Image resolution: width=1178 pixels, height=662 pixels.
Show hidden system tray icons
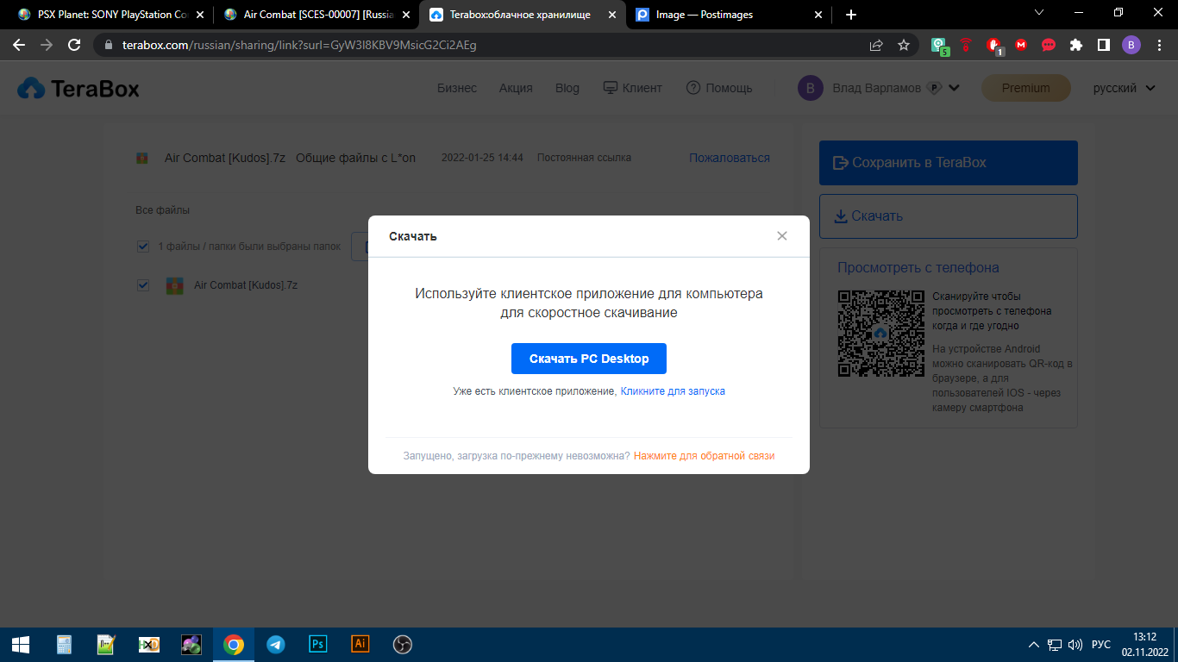click(1034, 645)
